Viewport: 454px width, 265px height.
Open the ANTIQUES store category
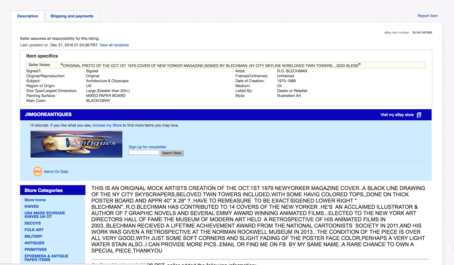coord(34,243)
